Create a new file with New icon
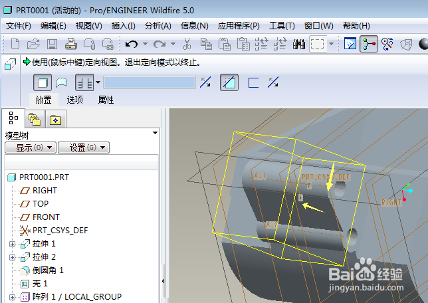 (15, 44)
